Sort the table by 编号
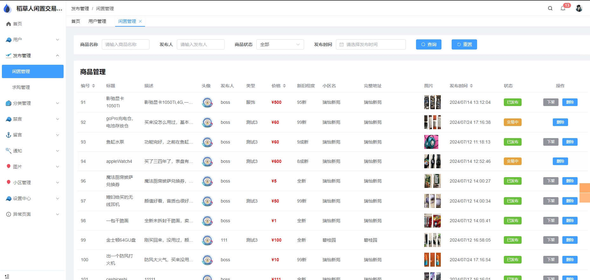Image resolution: width=590 pixels, height=280 pixels. pyautogui.click(x=94, y=86)
